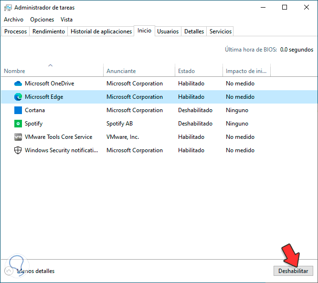318x283 pixels.
Task: Select the Microsoft OneDrive row name
Action: coord(50,84)
